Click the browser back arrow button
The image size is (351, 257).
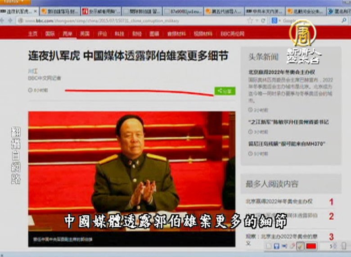pos(4,21)
